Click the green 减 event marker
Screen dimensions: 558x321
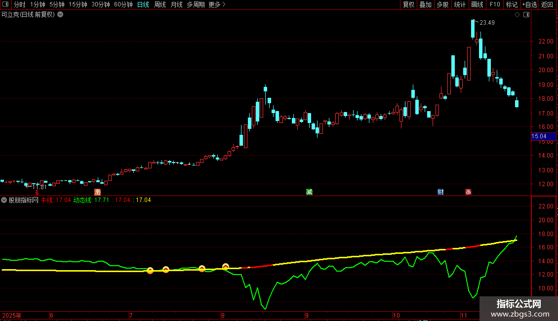click(x=309, y=192)
